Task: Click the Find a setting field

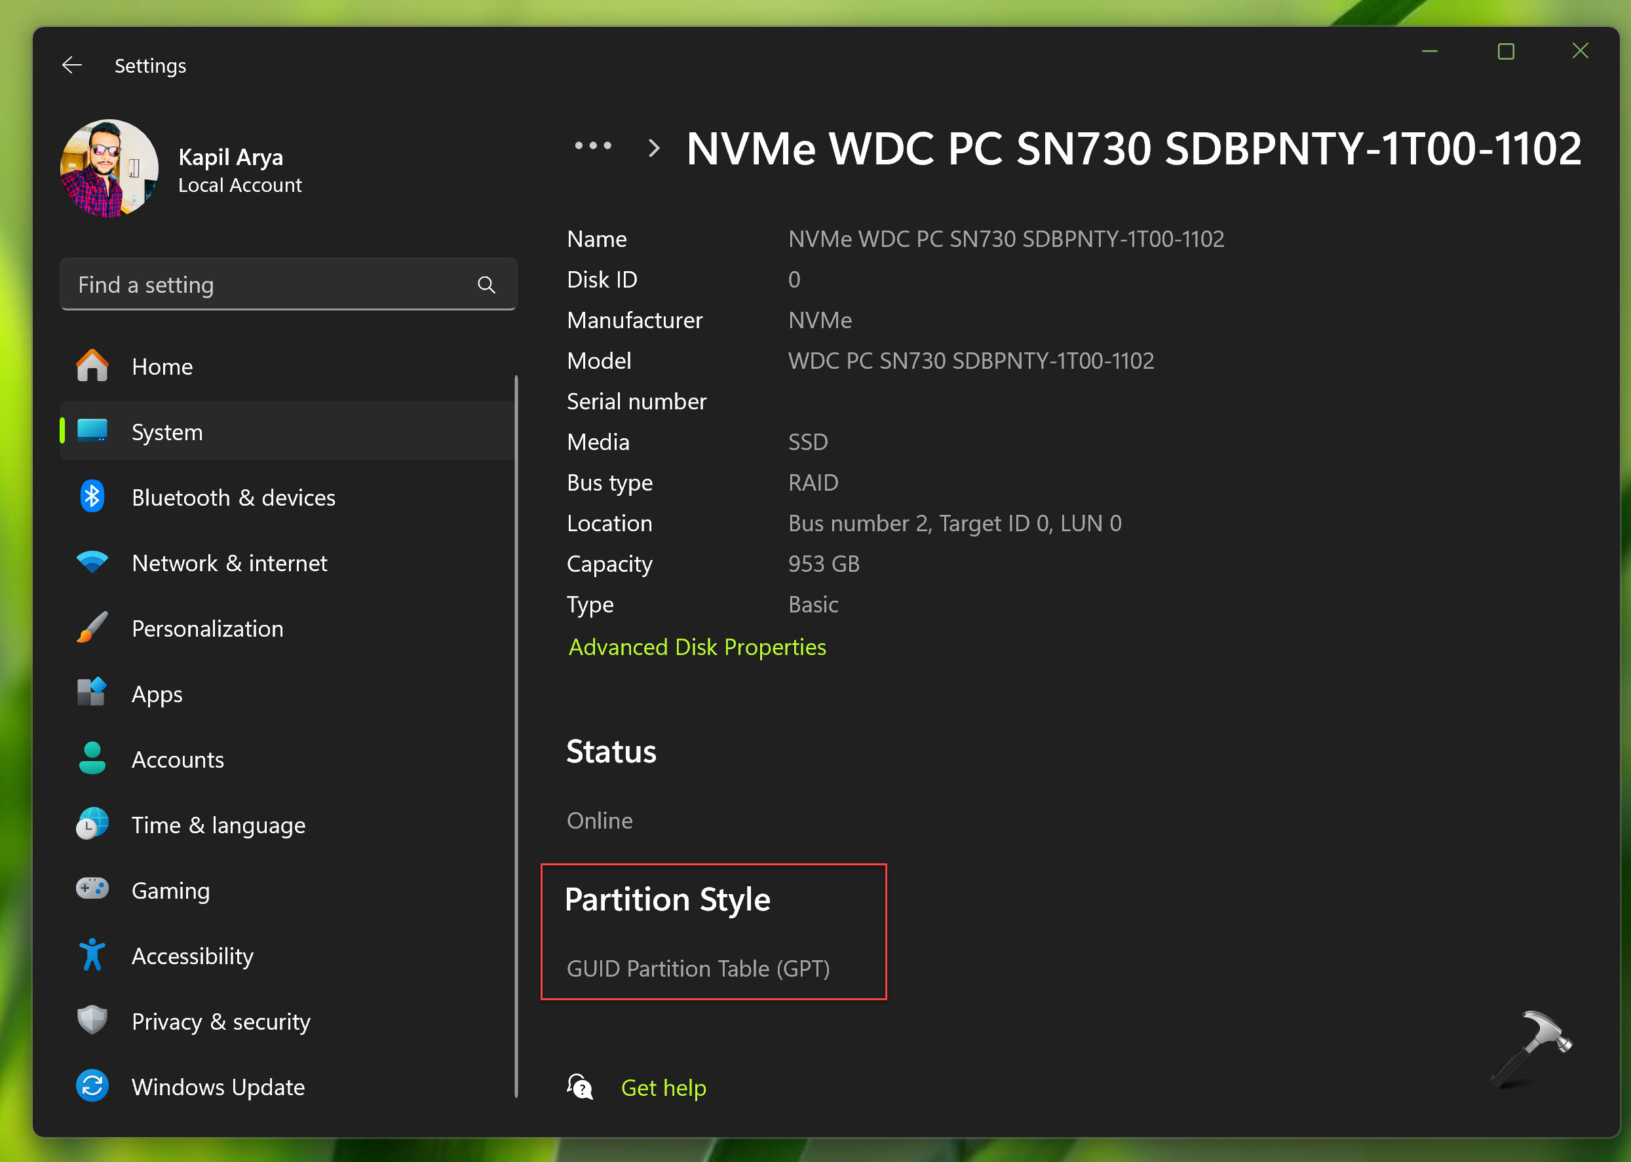Action: point(272,285)
